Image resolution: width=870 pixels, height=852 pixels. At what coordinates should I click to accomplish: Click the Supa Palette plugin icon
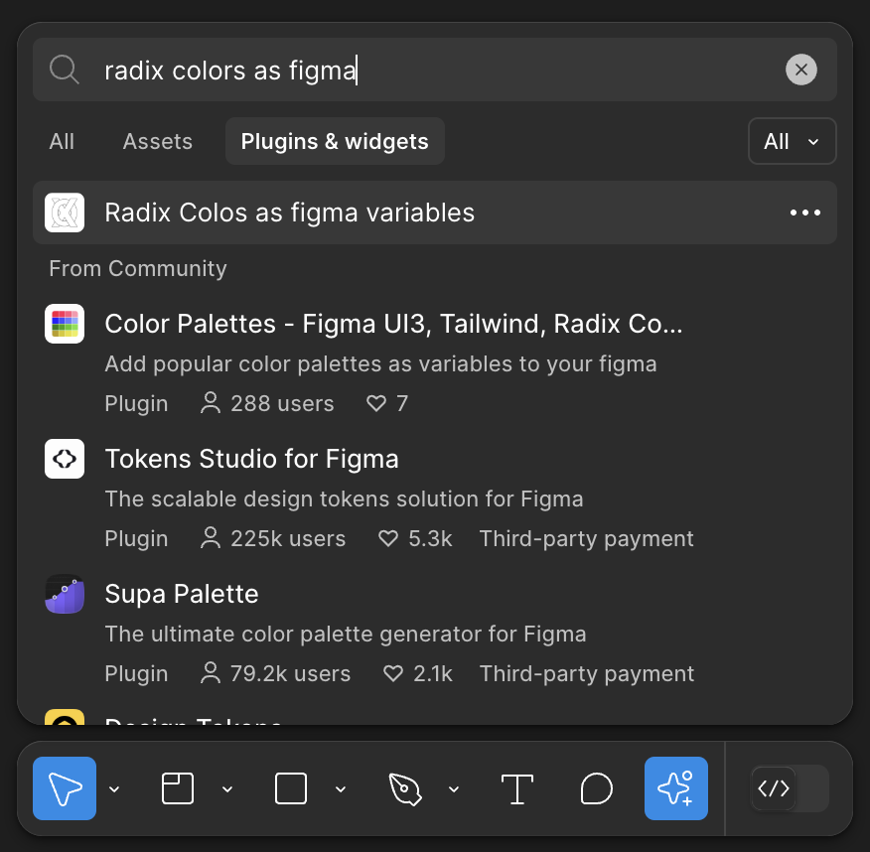(65, 594)
